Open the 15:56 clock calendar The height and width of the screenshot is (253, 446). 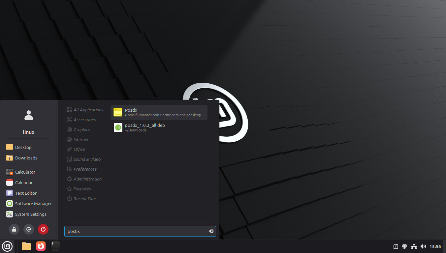click(x=435, y=246)
